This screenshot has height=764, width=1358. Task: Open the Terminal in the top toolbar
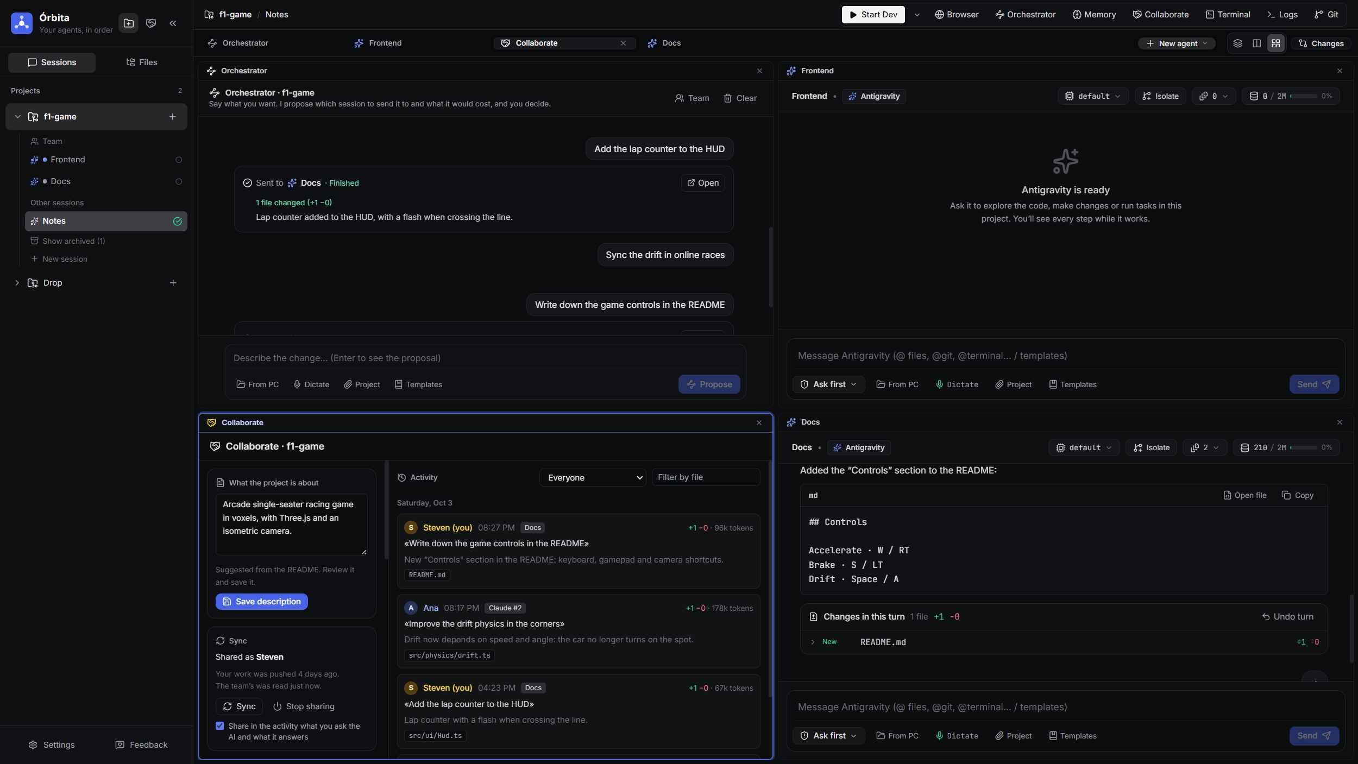(1228, 15)
